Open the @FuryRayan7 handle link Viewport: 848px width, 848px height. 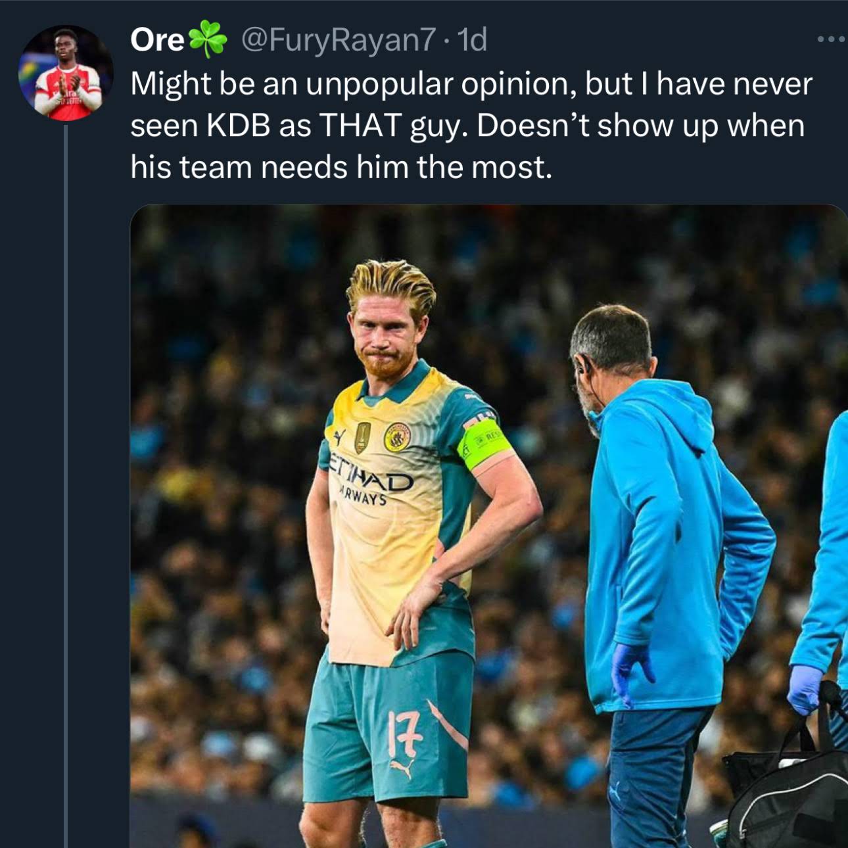click(x=339, y=40)
